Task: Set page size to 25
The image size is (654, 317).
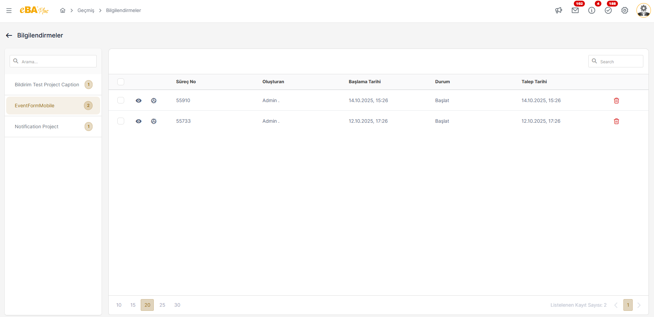Action: click(x=162, y=305)
